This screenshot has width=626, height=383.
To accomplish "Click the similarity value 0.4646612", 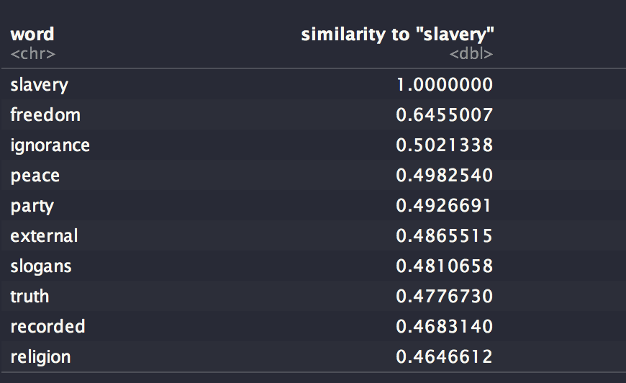I will 445,357.
